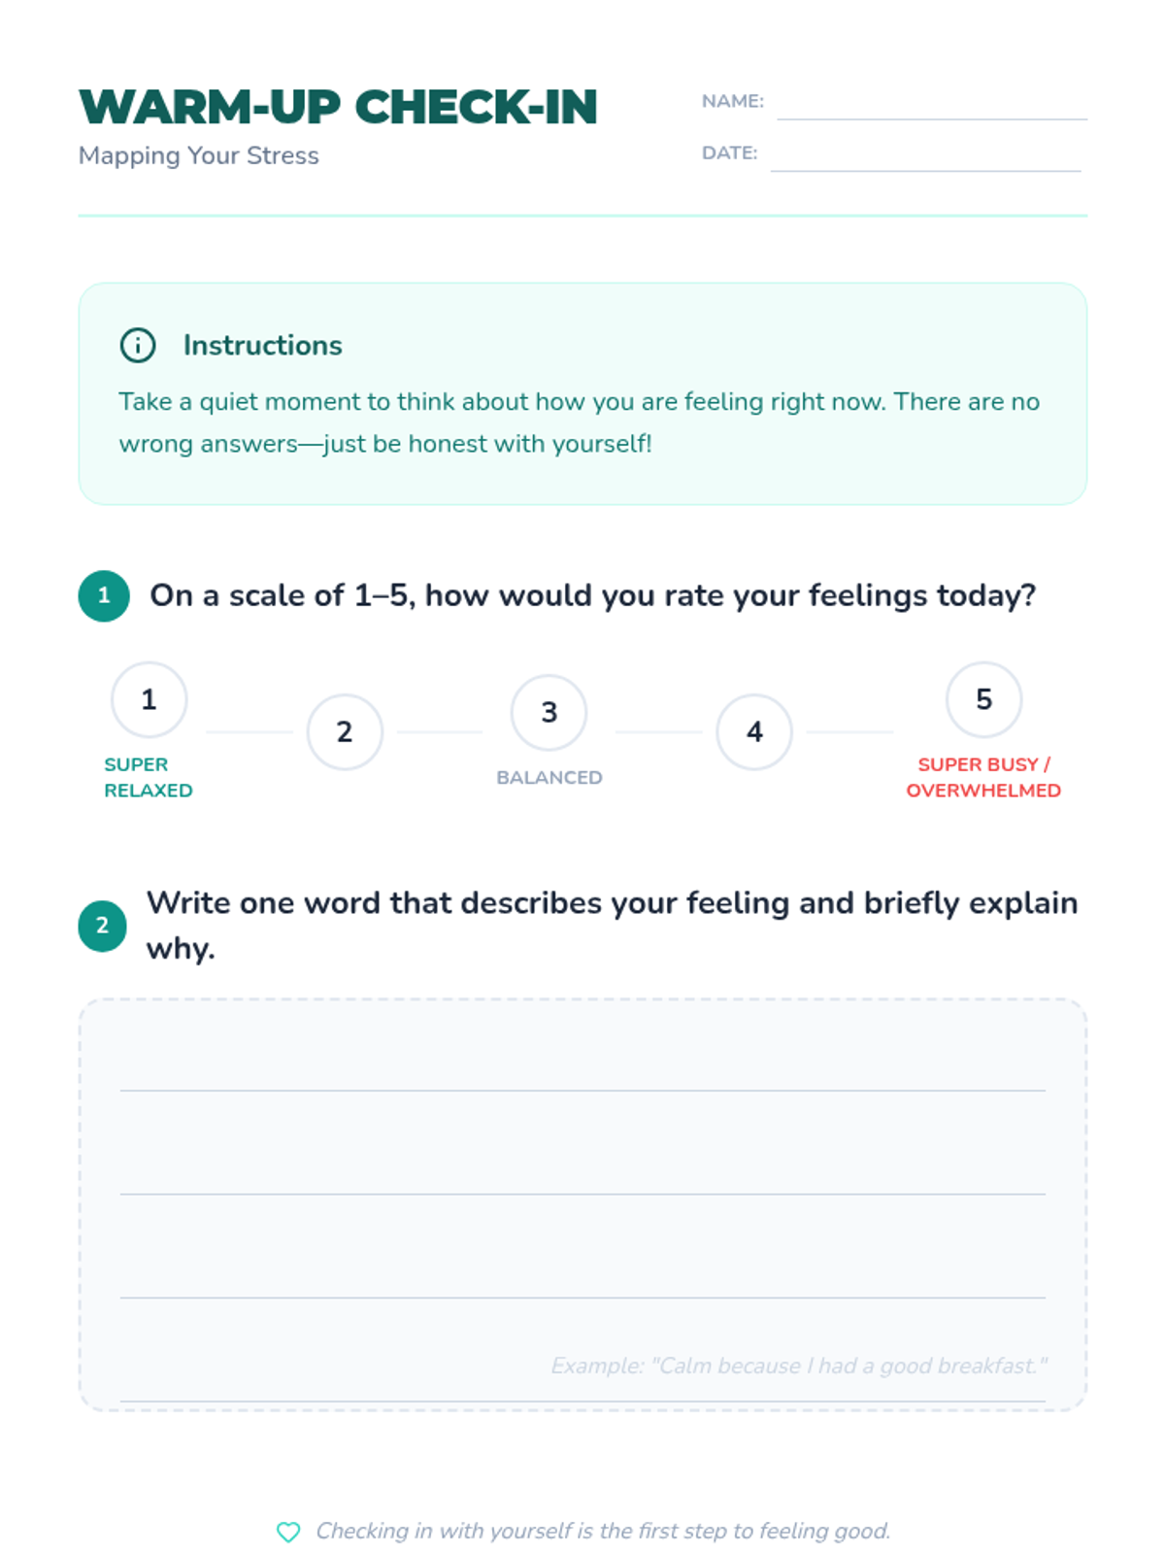The image size is (1165, 1554).
Task: Select rating circle number 4
Action: point(754,731)
